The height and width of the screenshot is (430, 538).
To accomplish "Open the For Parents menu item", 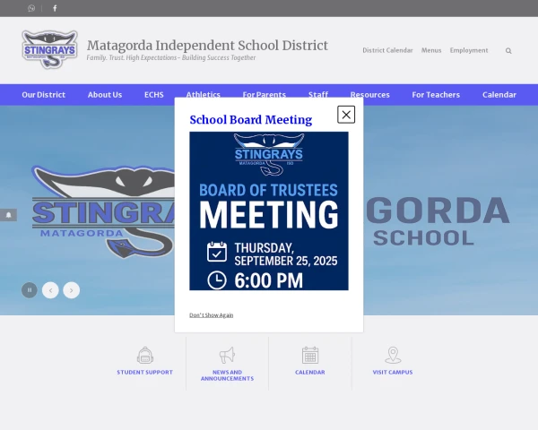I will tap(265, 94).
